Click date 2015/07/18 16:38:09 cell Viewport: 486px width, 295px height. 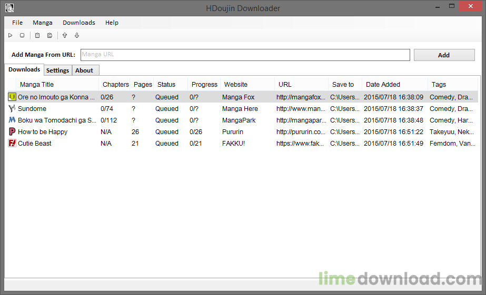pos(393,97)
